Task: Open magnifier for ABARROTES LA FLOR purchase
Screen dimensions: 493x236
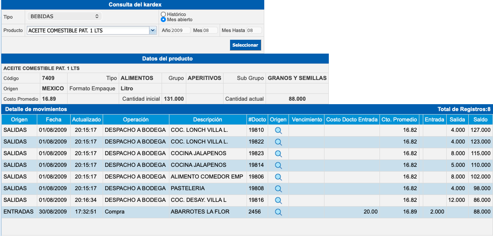Action: coord(278,212)
